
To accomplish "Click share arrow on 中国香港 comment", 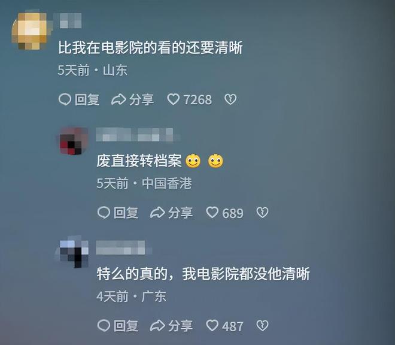I will tap(157, 213).
